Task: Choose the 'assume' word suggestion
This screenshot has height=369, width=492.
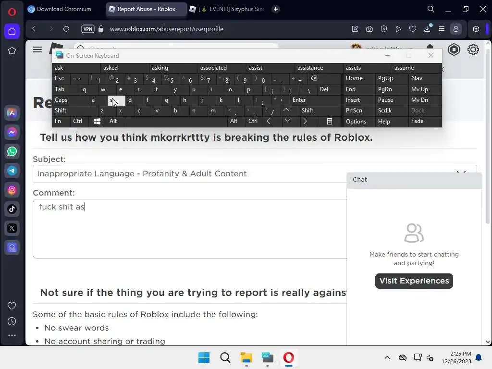Action: pos(416,68)
